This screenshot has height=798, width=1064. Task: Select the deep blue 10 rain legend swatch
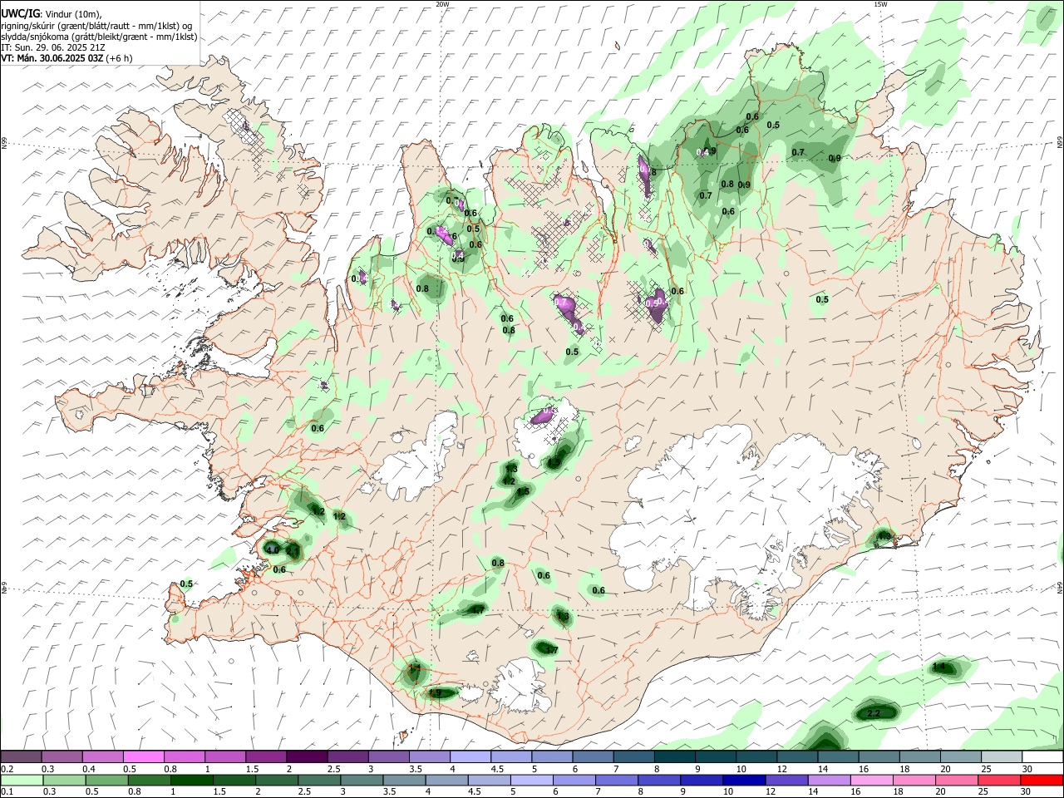pyautogui.click(x=743, y=781)
